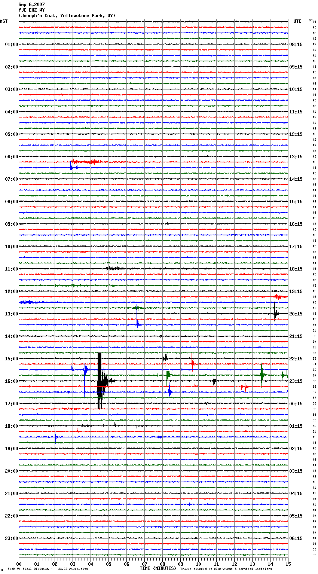Click the 02:15 UTC time label
This screenshot has width=318, height=574.
pyautogui.click(x=296, y=449)
